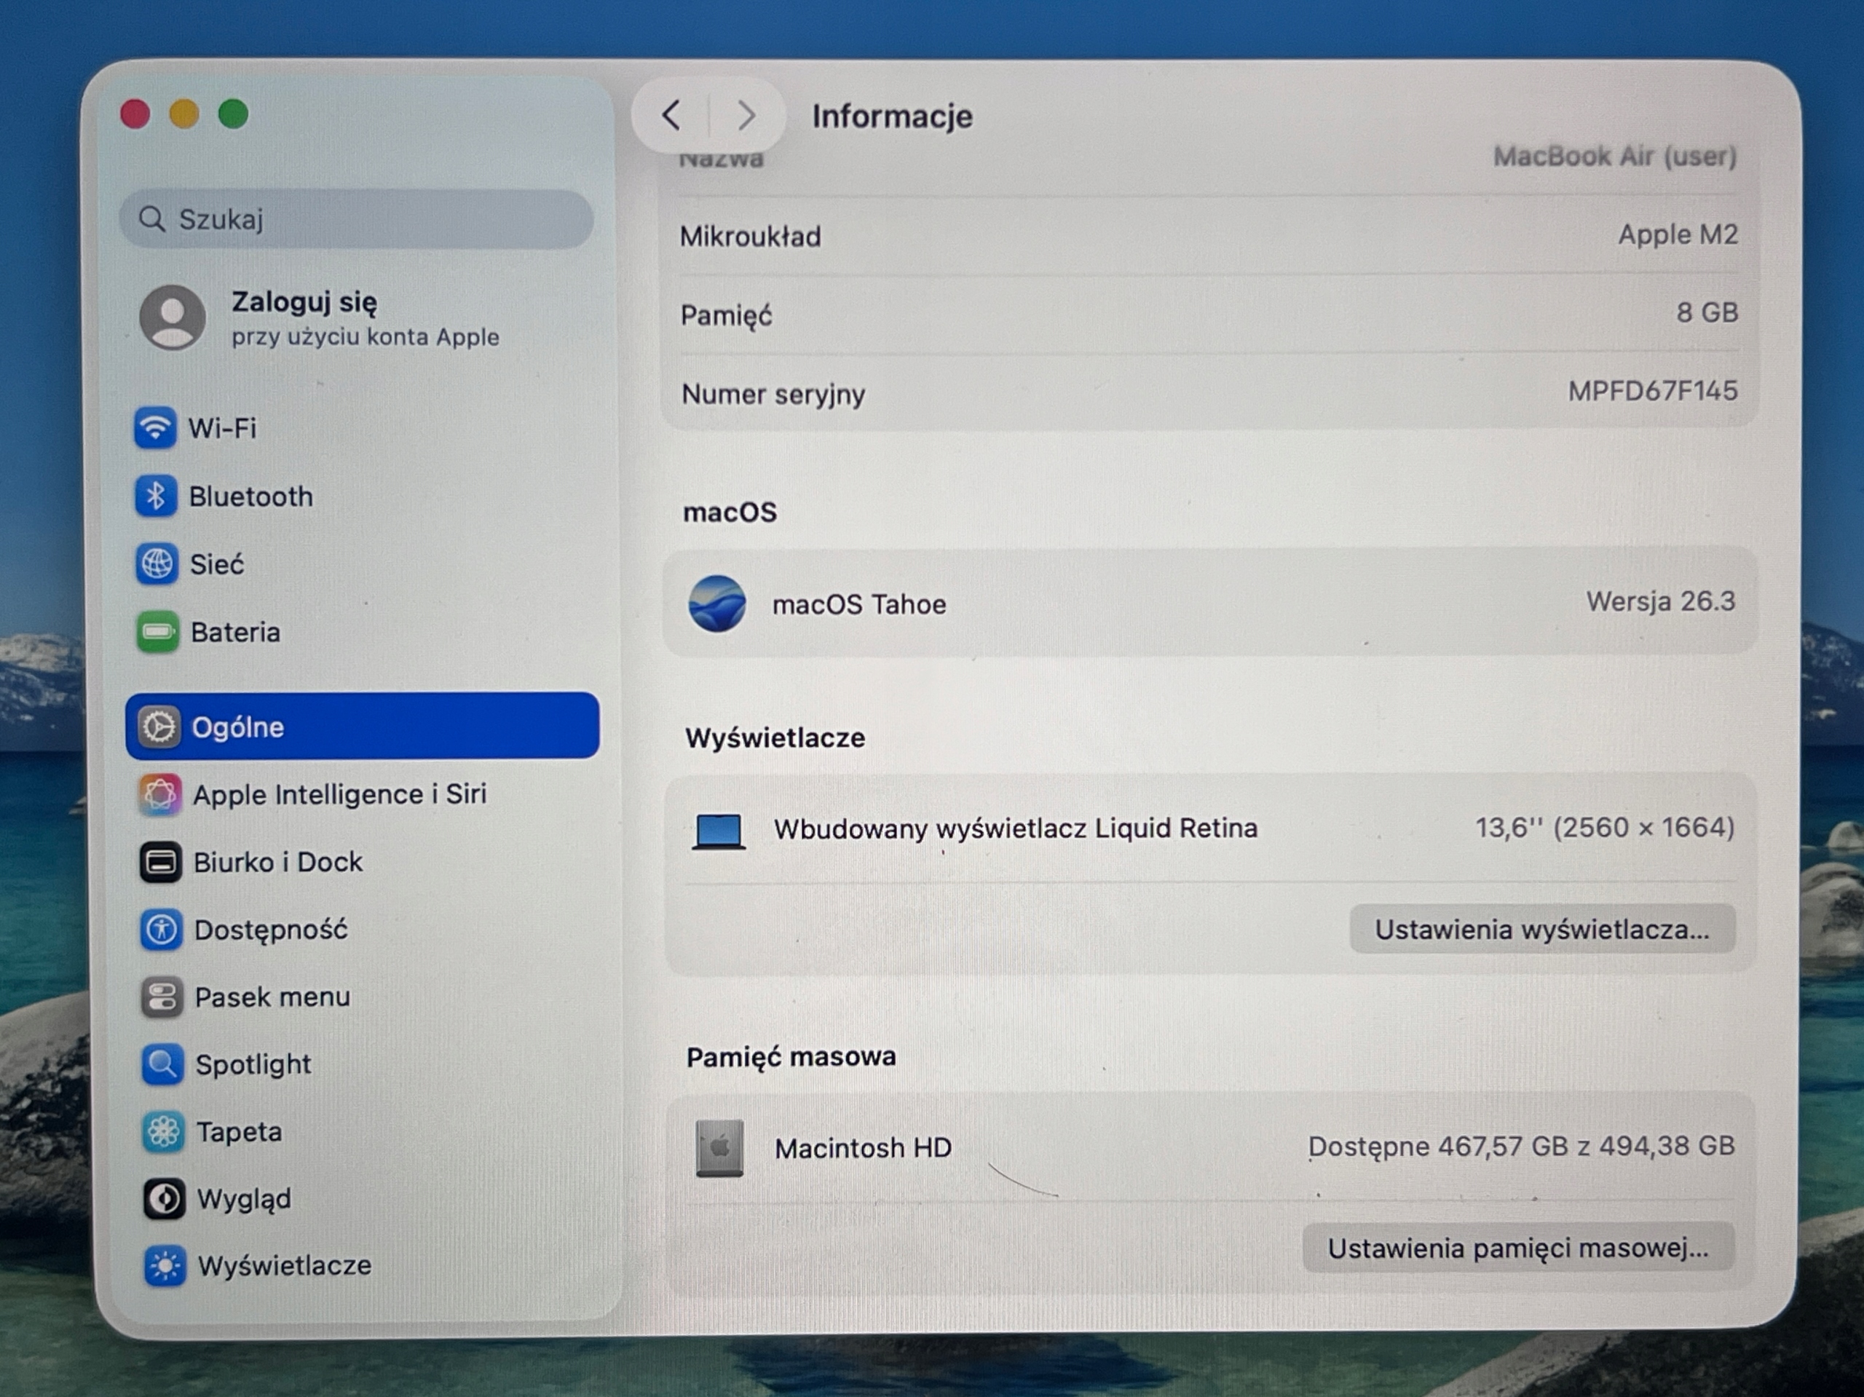Open Biurko i Dock settings
This screenshot has width=1864, height=1397.
[x=363, y=862]
